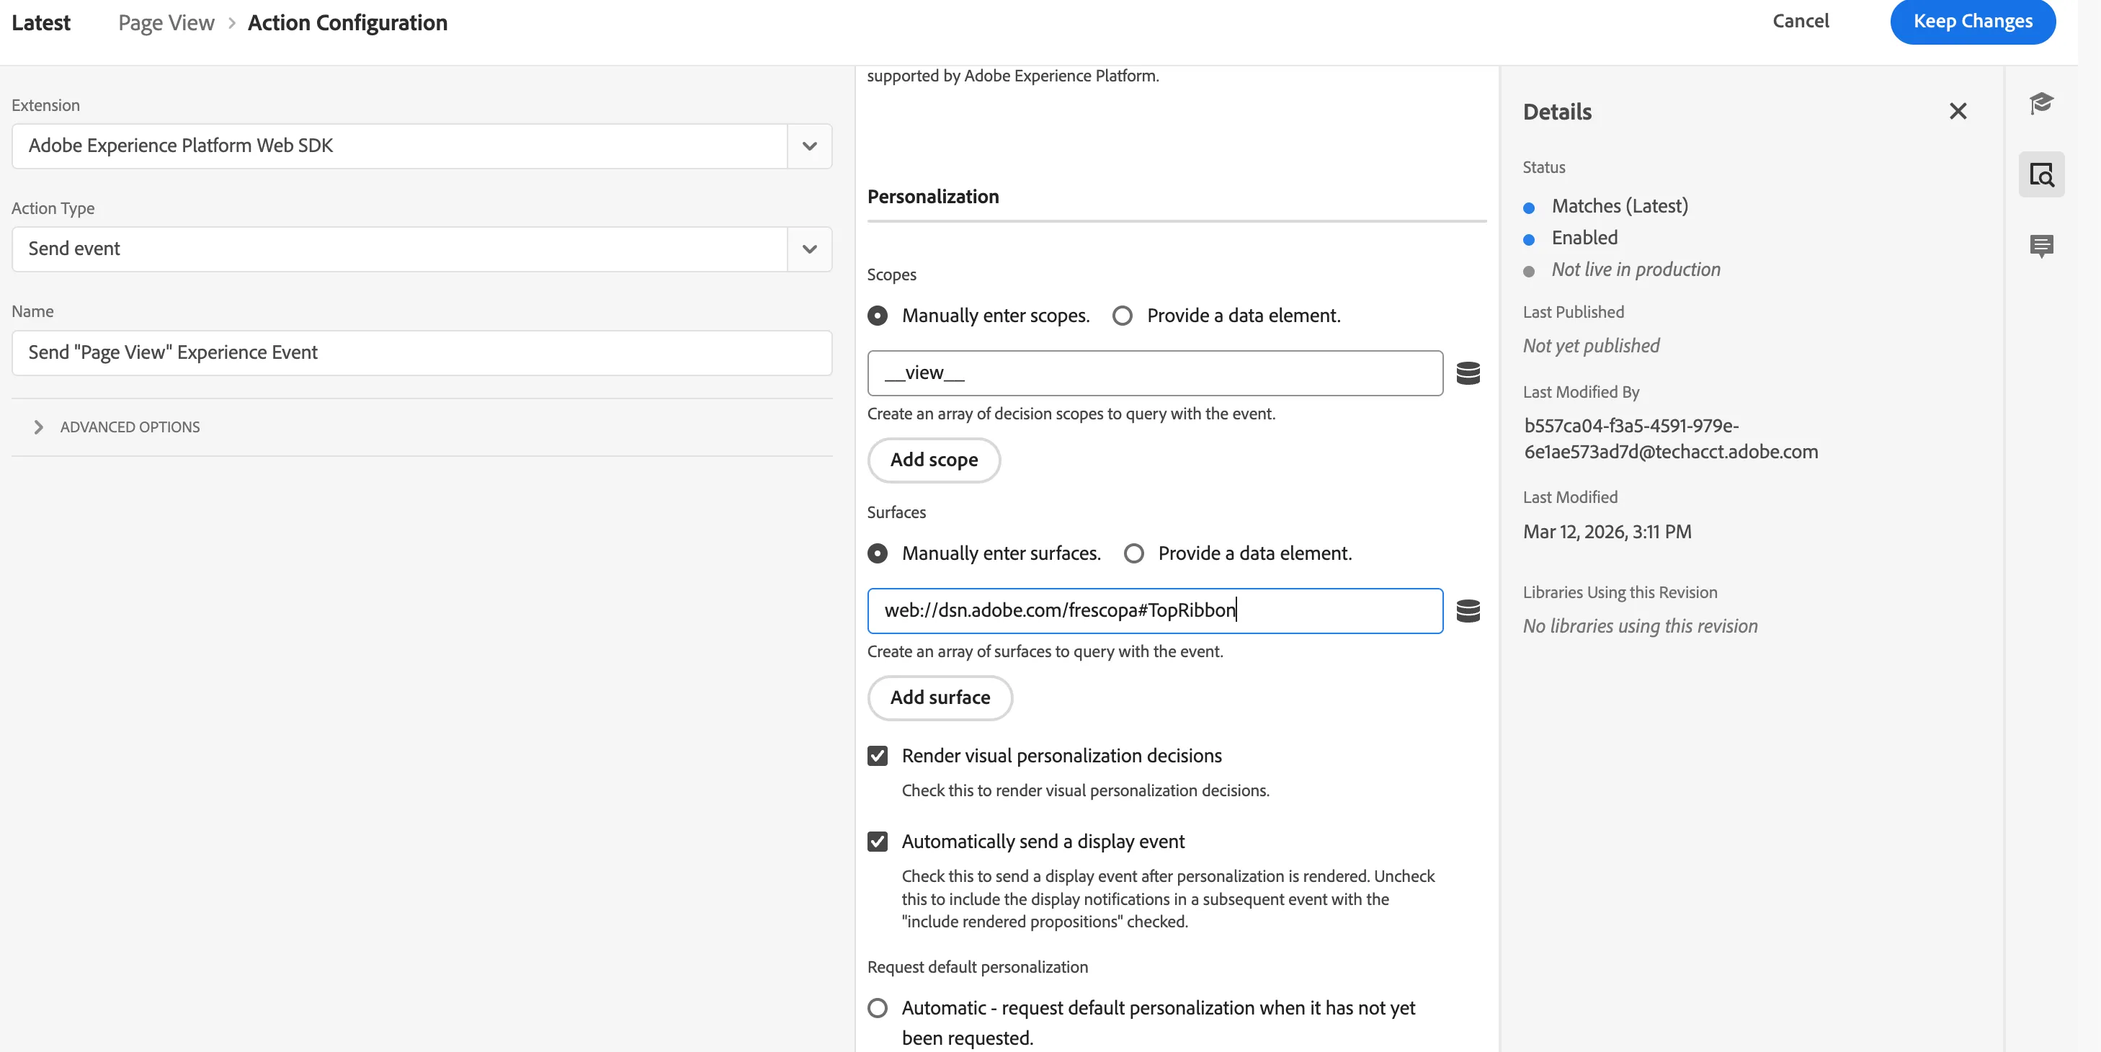The width and height of the screenshot is (2101, 1052).
Task: Click the Personalization section heading
Action: (x=933, y=197)
